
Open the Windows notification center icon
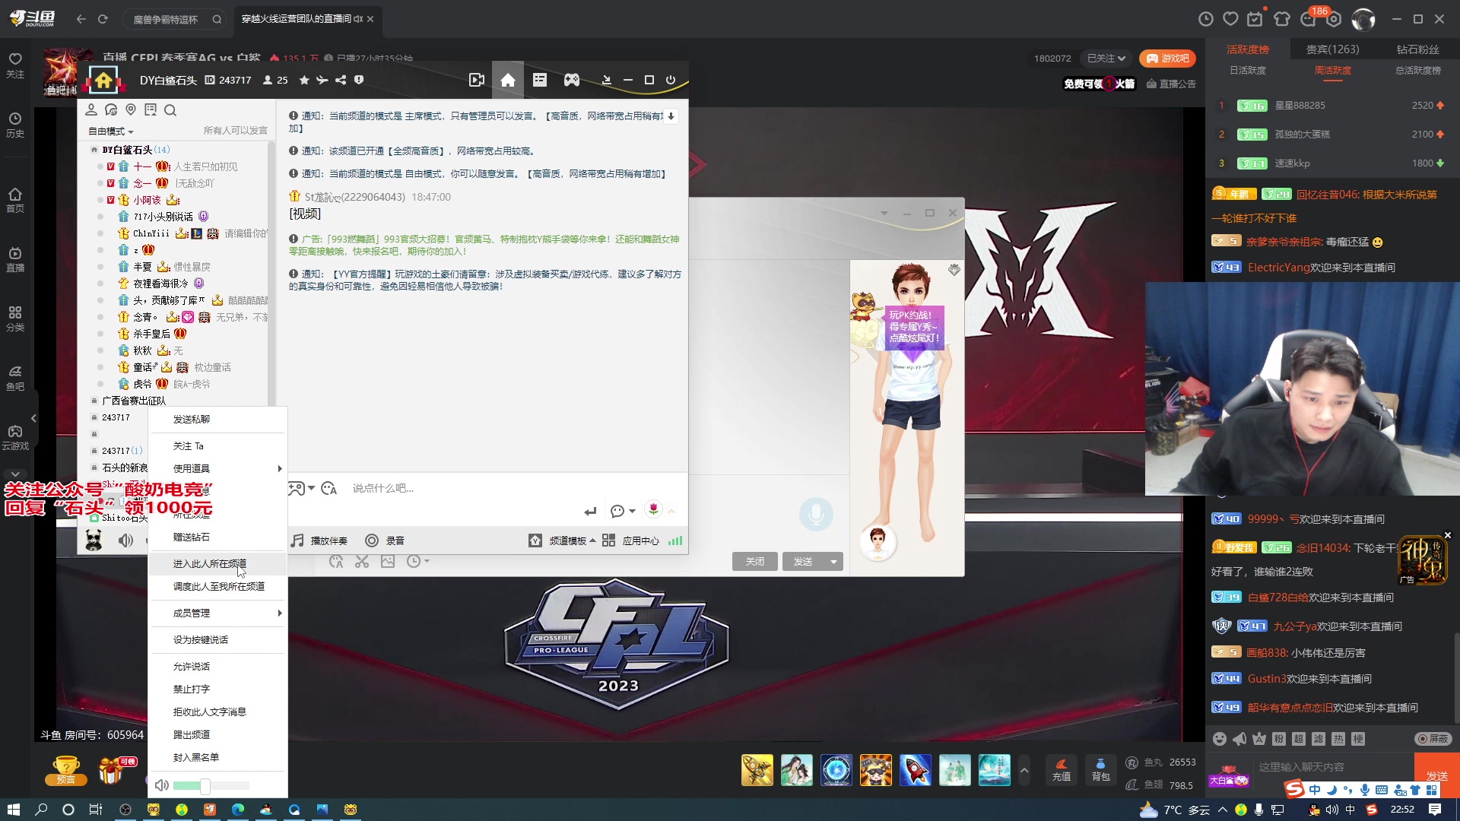[x=1434, y=810]
